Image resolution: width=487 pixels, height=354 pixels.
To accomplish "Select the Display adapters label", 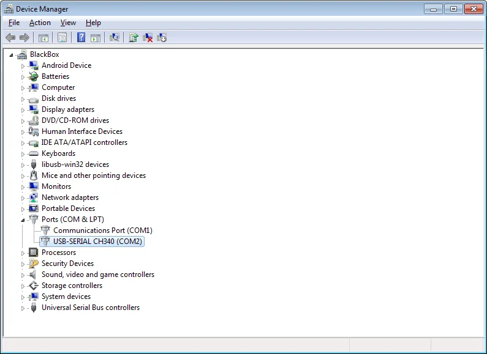I will pyautogui.click(x=68, y=109).
